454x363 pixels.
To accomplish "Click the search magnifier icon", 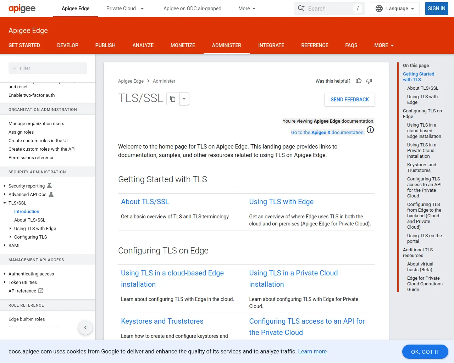I will (301, 9).
